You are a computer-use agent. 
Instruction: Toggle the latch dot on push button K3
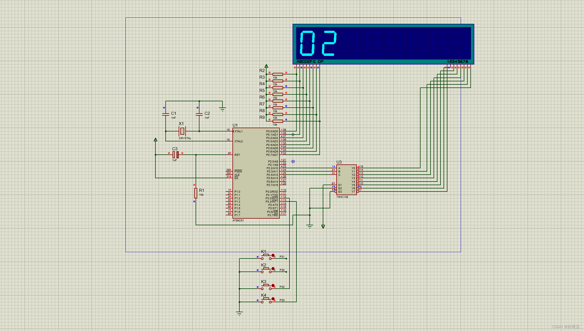point(273,285)
